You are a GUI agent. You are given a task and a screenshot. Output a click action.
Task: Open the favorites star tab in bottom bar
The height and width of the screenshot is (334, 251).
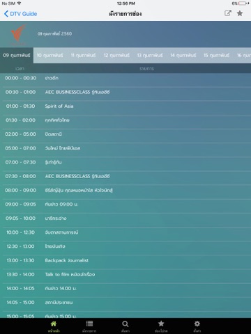[x=161, y=326]
